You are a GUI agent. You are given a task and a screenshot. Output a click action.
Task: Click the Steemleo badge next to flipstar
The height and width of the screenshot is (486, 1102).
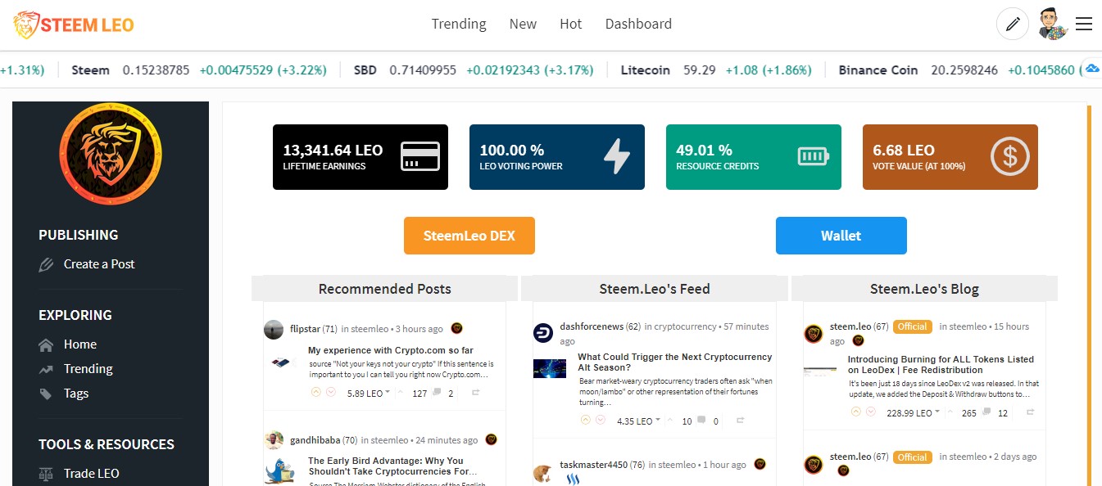(x=456, y=328)
